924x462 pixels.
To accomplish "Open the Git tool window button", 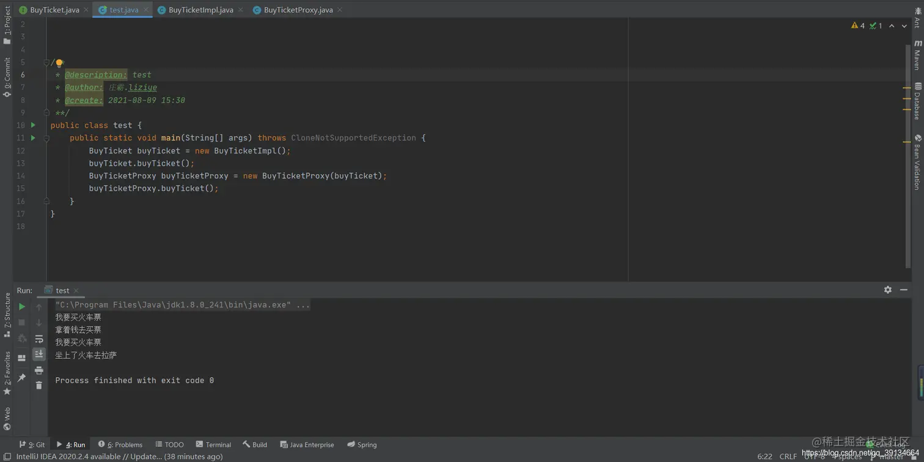I will (32, 444).
